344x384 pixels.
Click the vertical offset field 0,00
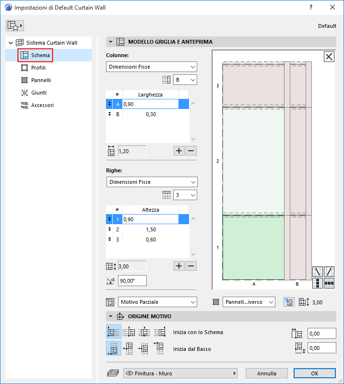click(322, 348)
